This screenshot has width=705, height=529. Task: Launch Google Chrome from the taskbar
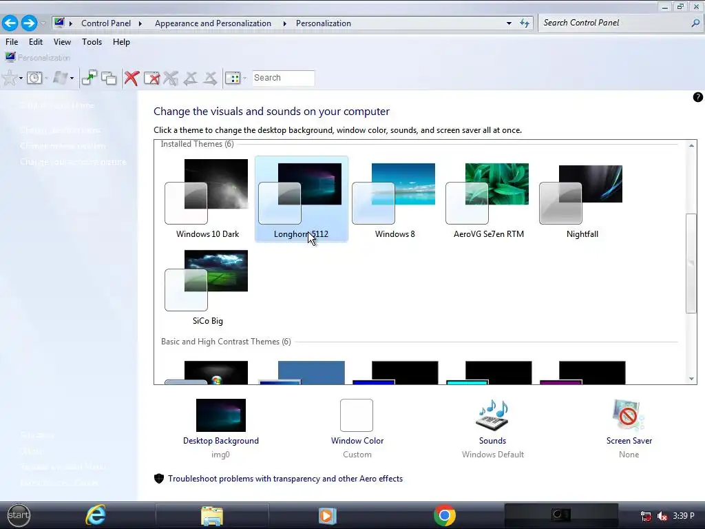click(444, 515)
